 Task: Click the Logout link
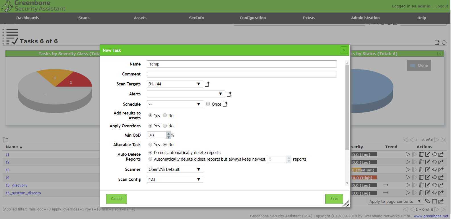[x=442, y=6]
